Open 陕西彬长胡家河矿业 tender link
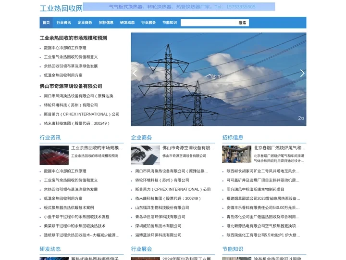This screenshot has height=260, width=346. (263, 171)
